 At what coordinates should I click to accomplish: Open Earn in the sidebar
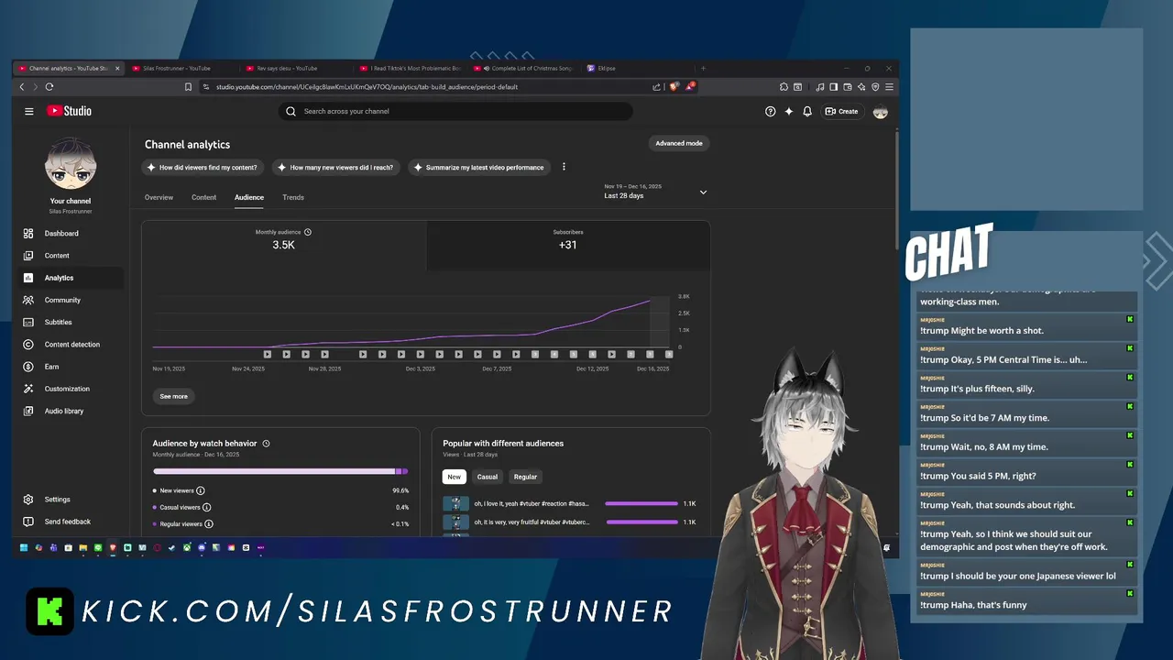tap(71, 367)
